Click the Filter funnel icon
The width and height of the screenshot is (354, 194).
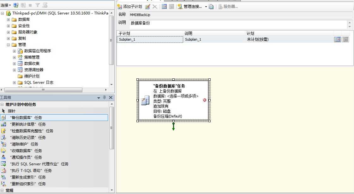pyautogui.click(x=38, y=5)
